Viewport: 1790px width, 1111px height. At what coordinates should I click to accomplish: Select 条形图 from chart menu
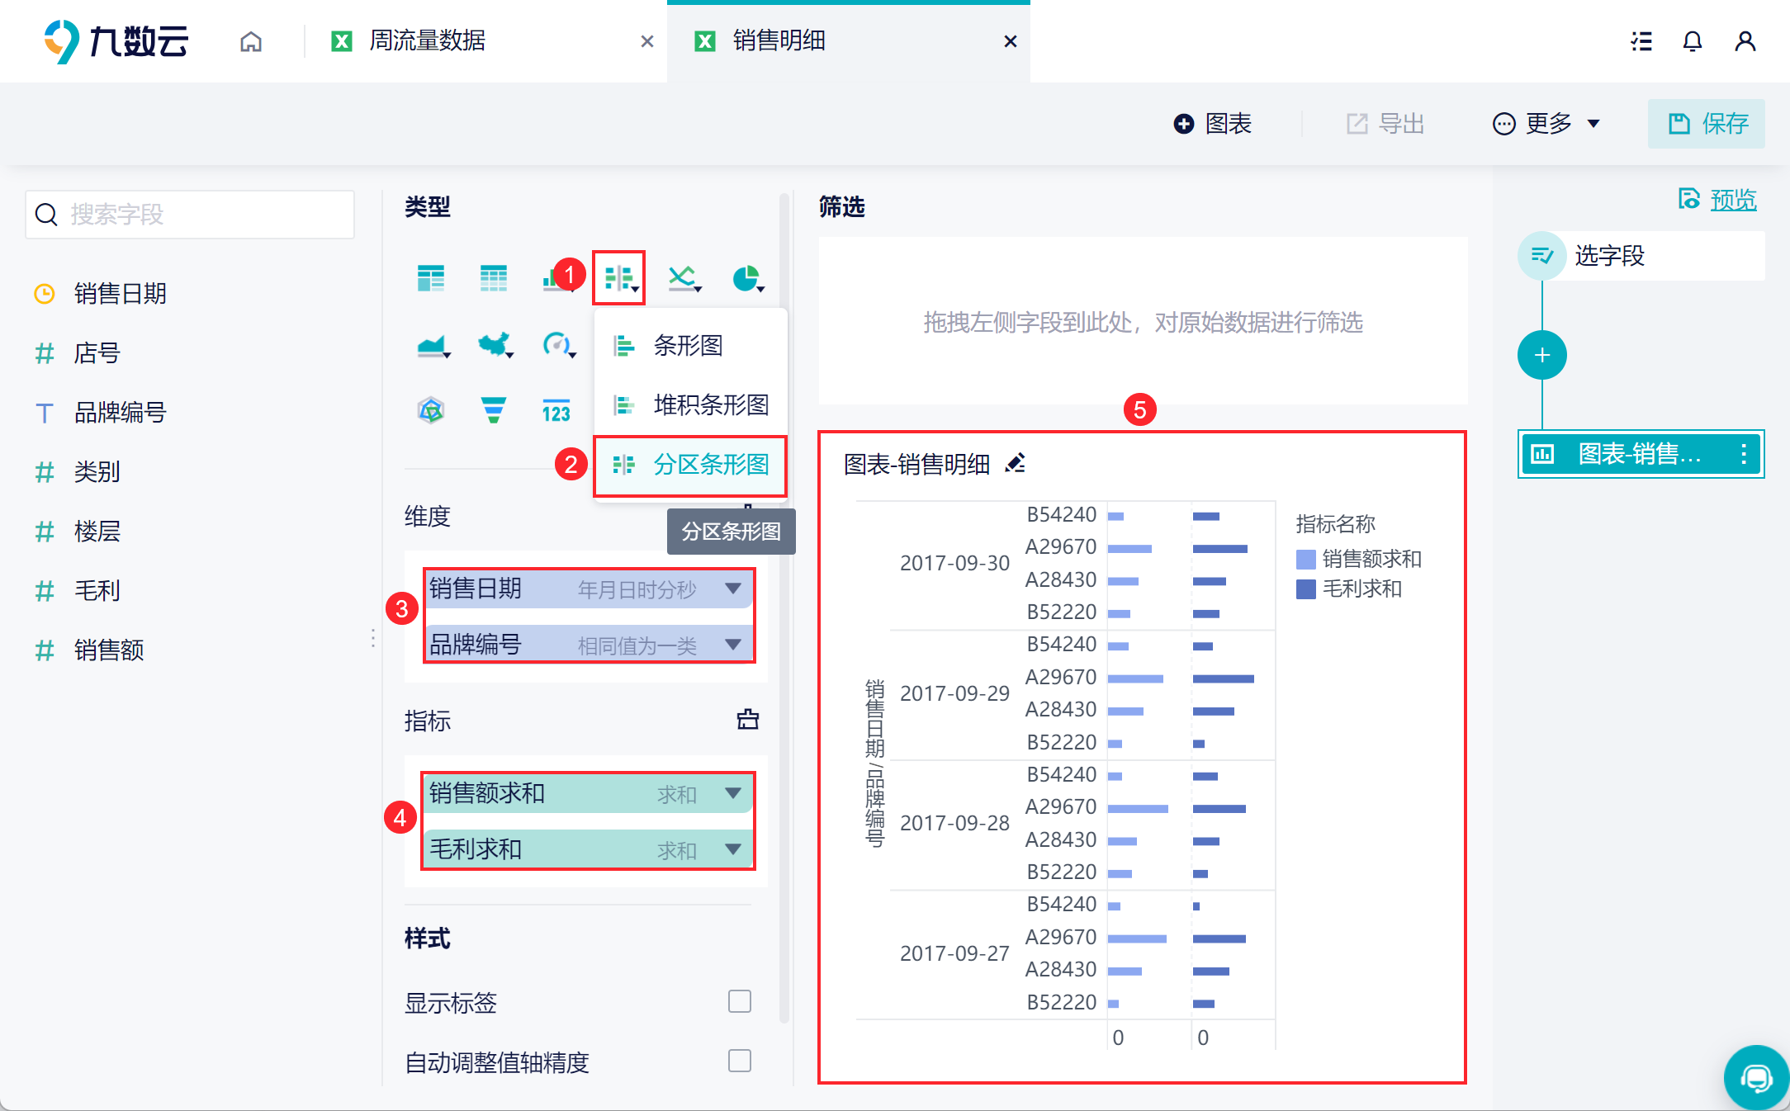point(687,345)
